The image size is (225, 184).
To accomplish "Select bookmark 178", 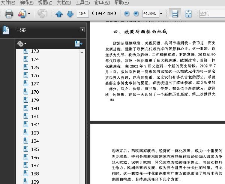I will click(31, 92).
